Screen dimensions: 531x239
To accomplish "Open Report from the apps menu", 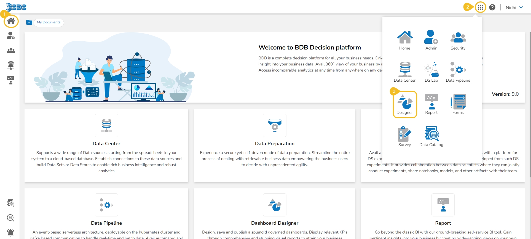I will (431, 104).
